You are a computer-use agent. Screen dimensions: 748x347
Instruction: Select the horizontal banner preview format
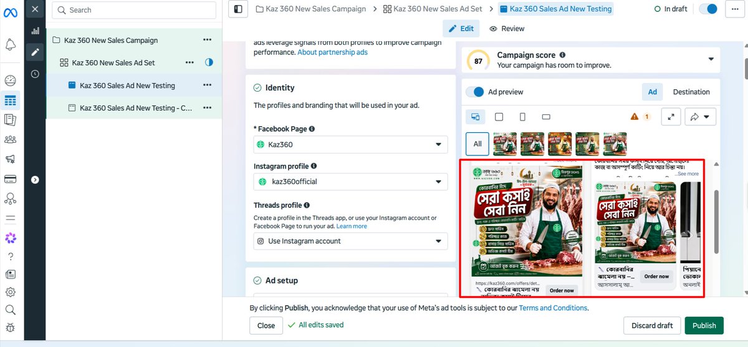(546, 117)
